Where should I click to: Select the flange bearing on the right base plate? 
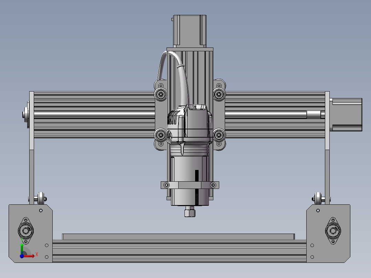click(333, 231)
